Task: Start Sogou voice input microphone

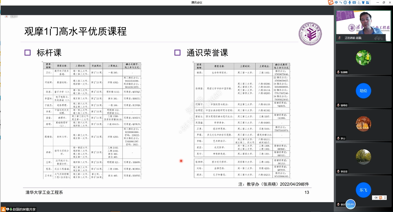Action: (350, 3)
